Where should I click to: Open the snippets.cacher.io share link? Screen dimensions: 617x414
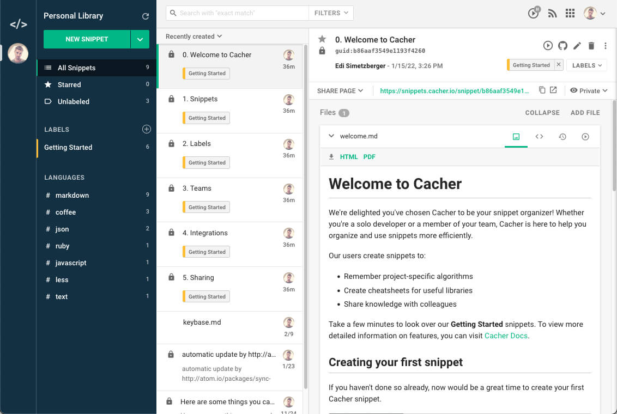pyautogui.click(x=455, y=91)
